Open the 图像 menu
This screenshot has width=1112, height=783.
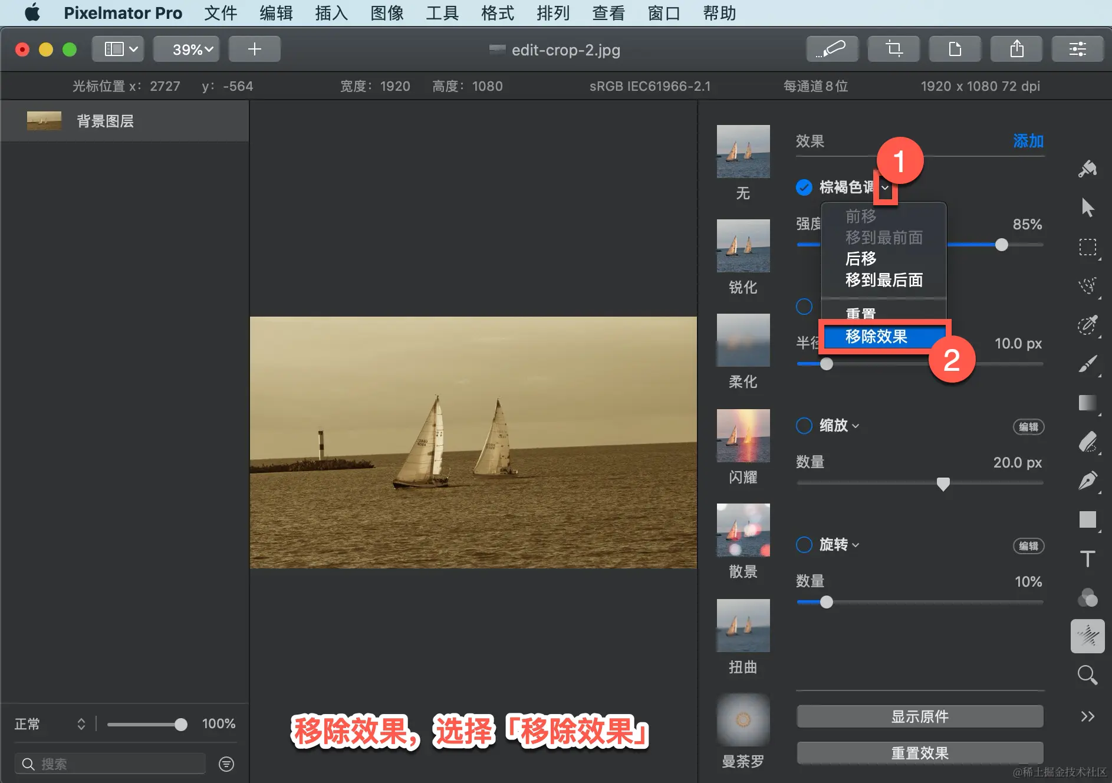click(387, 13)
